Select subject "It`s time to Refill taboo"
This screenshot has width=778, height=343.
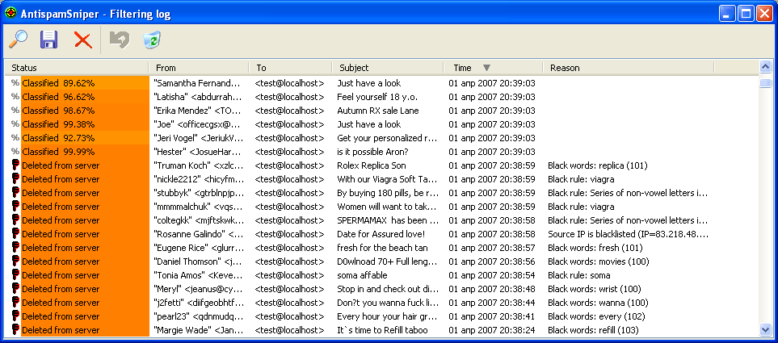(x=383, y=329)
